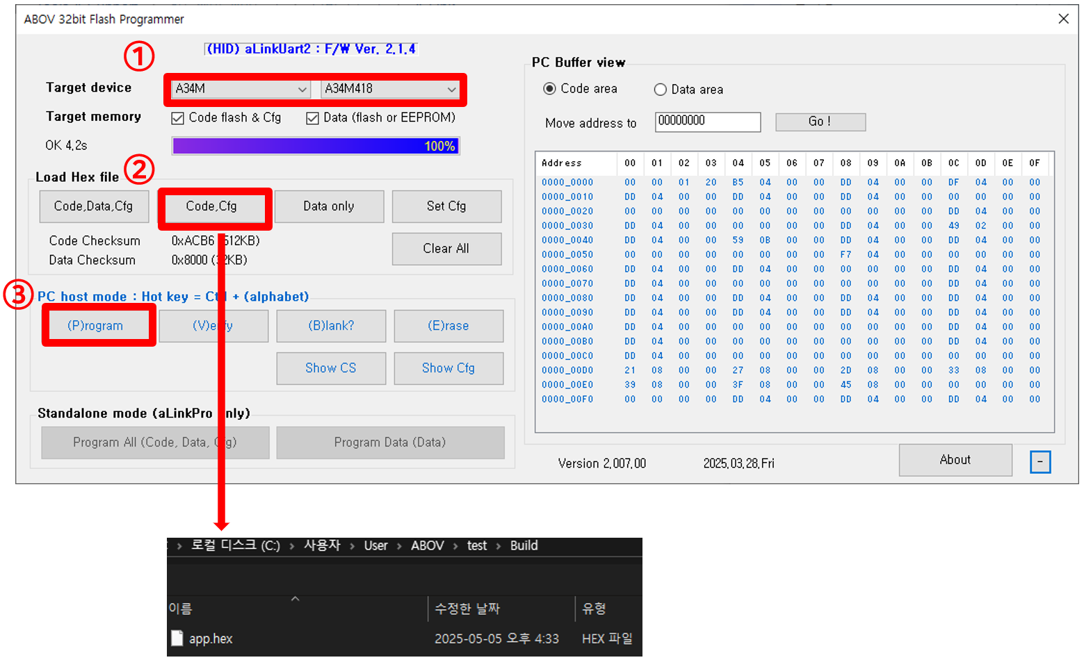Click the (B)lank? button
The image size is (1084, 660).
coord(331,326)
